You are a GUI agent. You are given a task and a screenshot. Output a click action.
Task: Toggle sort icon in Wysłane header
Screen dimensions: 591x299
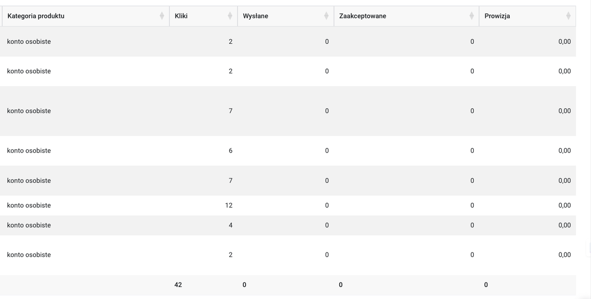[x=326, y=16]
